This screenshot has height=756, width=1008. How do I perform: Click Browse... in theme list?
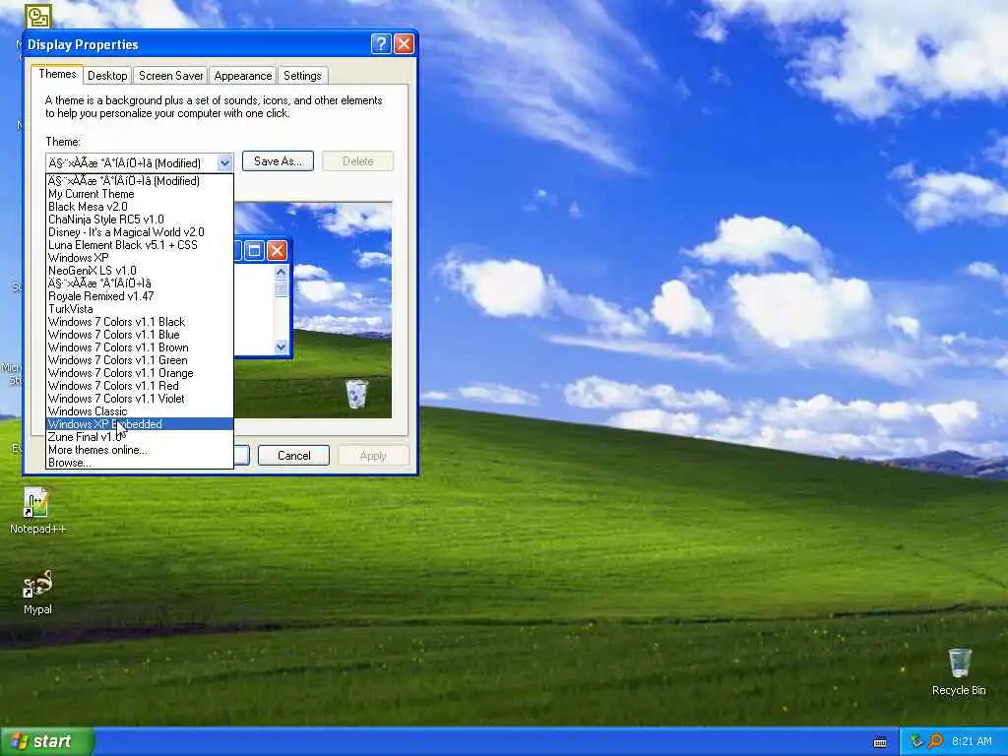pos(140,463)
